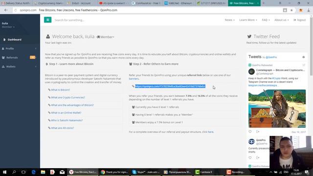The height and width of the screenshot is (176, 313).
Task: Expand the FAQ dropdown
Action: (x=266, y=20)
